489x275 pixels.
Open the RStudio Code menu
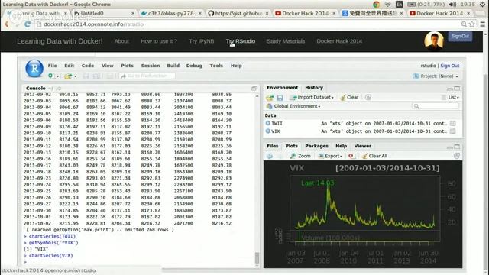coord(88,66)
